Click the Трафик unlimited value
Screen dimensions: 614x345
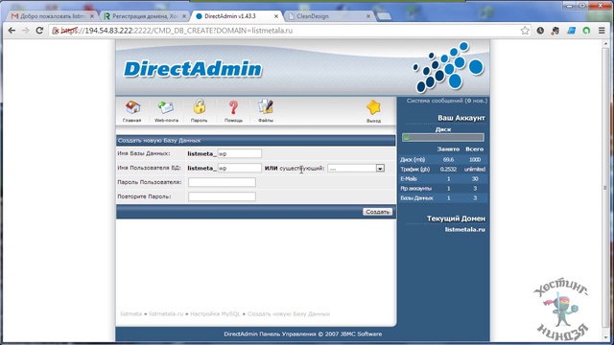click(475, 170)
